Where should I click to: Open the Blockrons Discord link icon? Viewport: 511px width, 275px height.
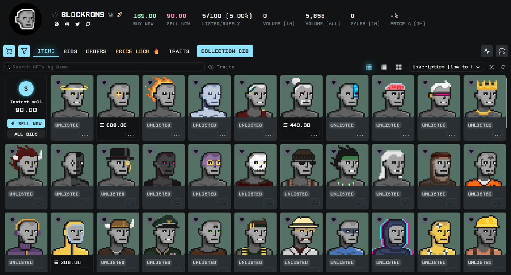[67, 24]
